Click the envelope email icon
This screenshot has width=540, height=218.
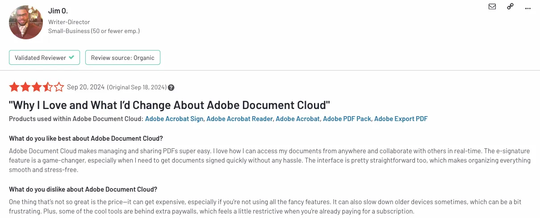(x=492, y=7)
